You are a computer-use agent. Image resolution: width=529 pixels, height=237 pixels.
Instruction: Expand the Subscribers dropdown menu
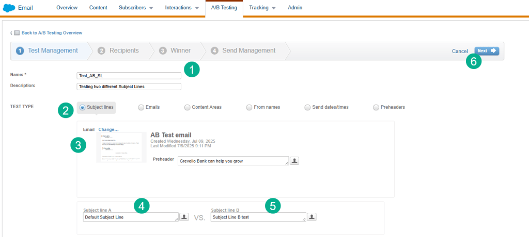point(136,8)
